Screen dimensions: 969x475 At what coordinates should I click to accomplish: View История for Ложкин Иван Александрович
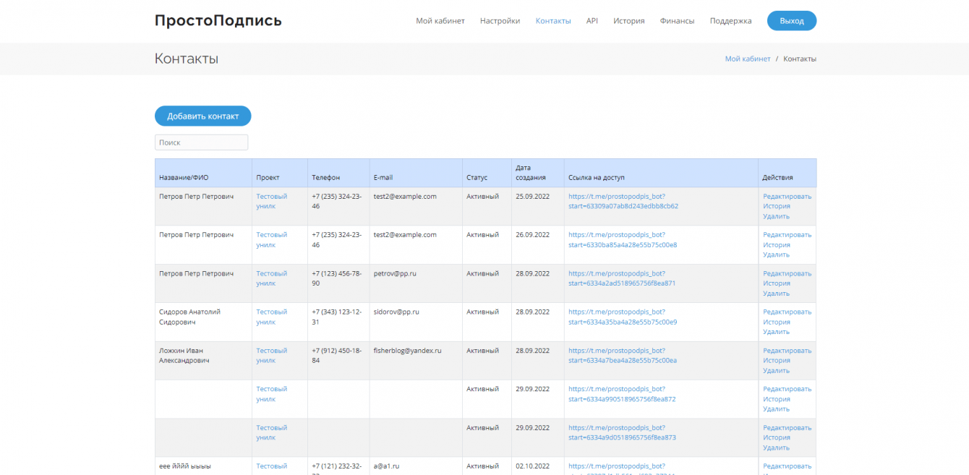776,360
